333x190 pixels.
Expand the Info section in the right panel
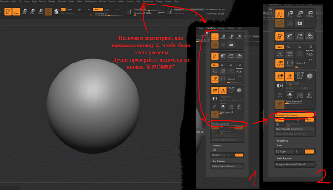pos(280,146)
